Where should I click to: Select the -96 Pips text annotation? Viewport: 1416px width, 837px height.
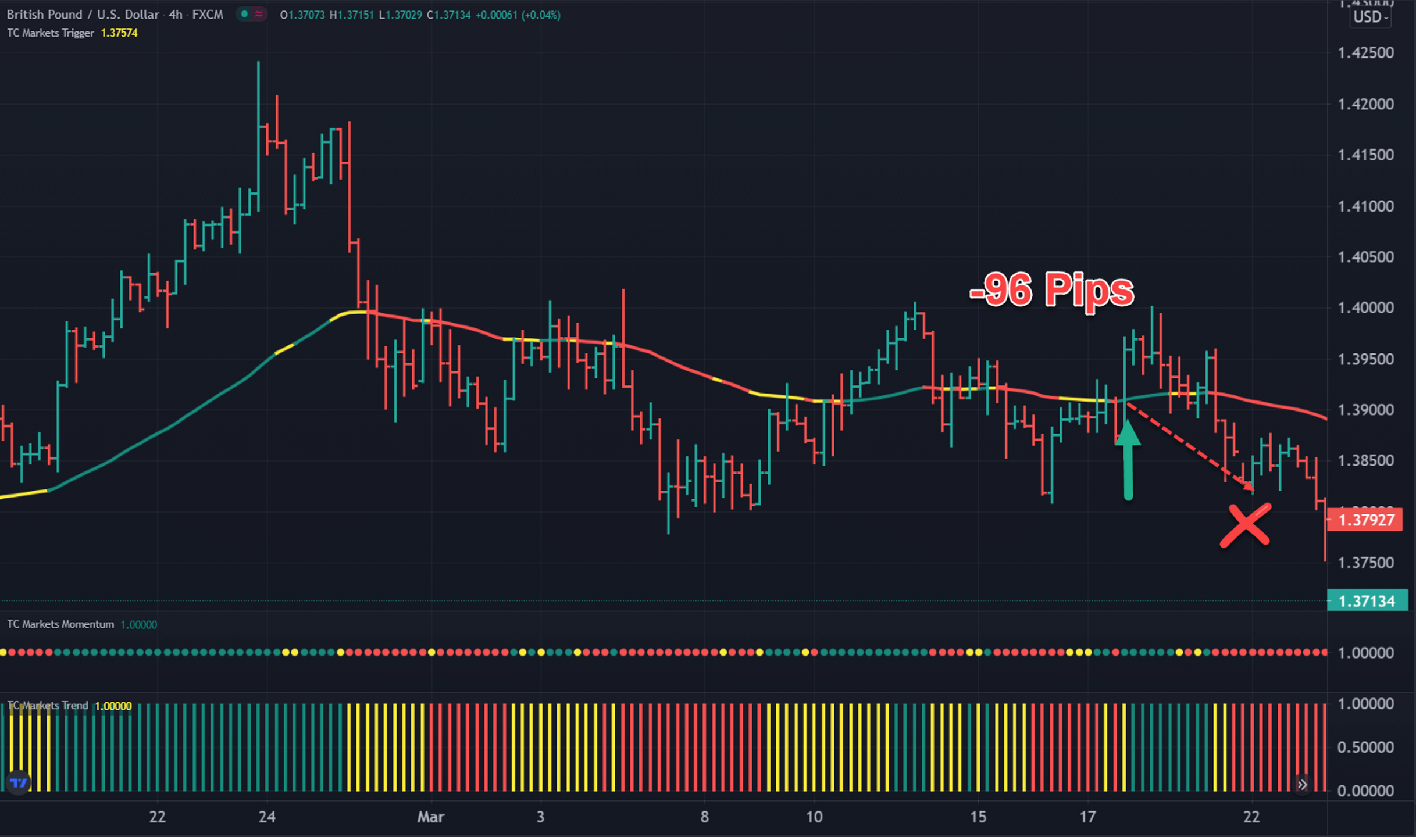coord(1051,289)
